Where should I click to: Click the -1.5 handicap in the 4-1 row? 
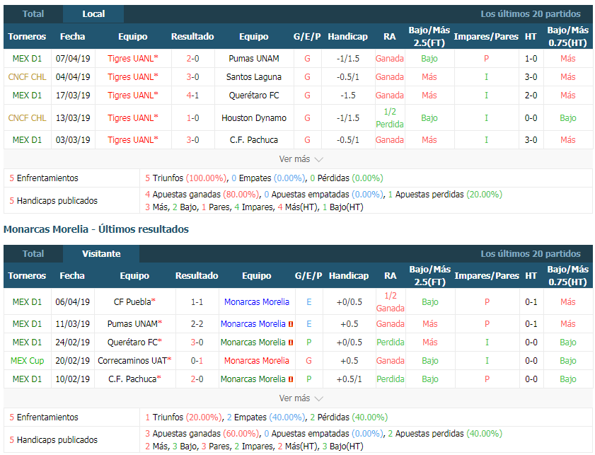pos(347,96)
